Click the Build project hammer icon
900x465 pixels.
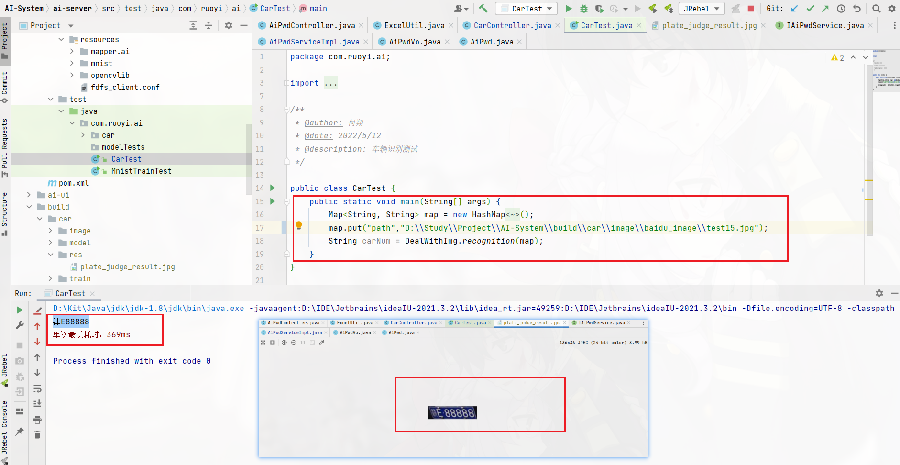pos(483,9)
